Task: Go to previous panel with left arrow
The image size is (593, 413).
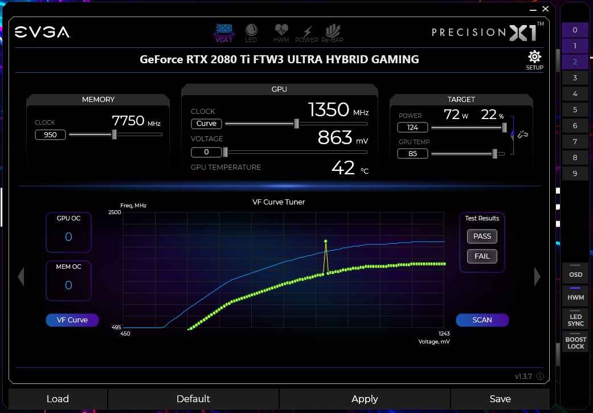Action: tap(21, 276)
